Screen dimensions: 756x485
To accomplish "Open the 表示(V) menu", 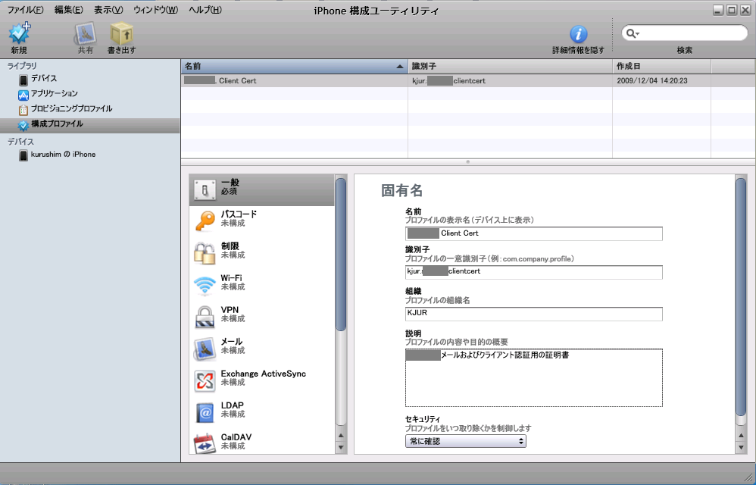I will point(108,10).
